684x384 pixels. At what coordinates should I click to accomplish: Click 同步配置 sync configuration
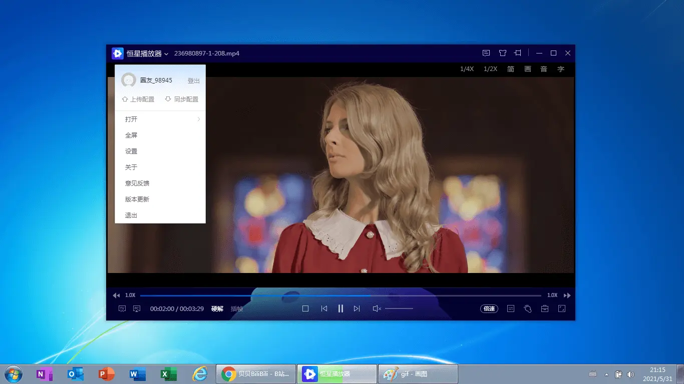tap(182, 99)
